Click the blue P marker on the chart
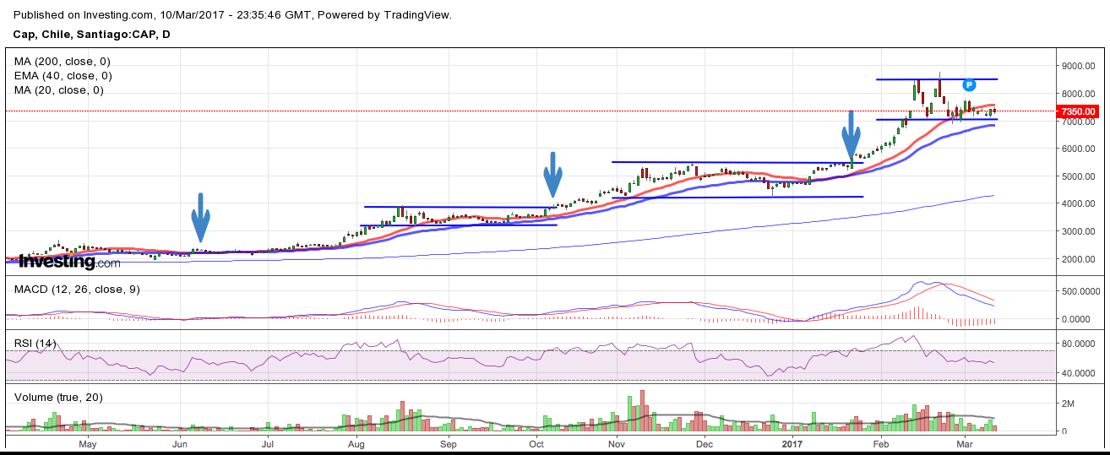 pos(970,84)
